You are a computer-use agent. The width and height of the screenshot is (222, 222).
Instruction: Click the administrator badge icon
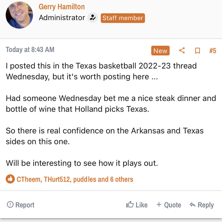[93, 18]
